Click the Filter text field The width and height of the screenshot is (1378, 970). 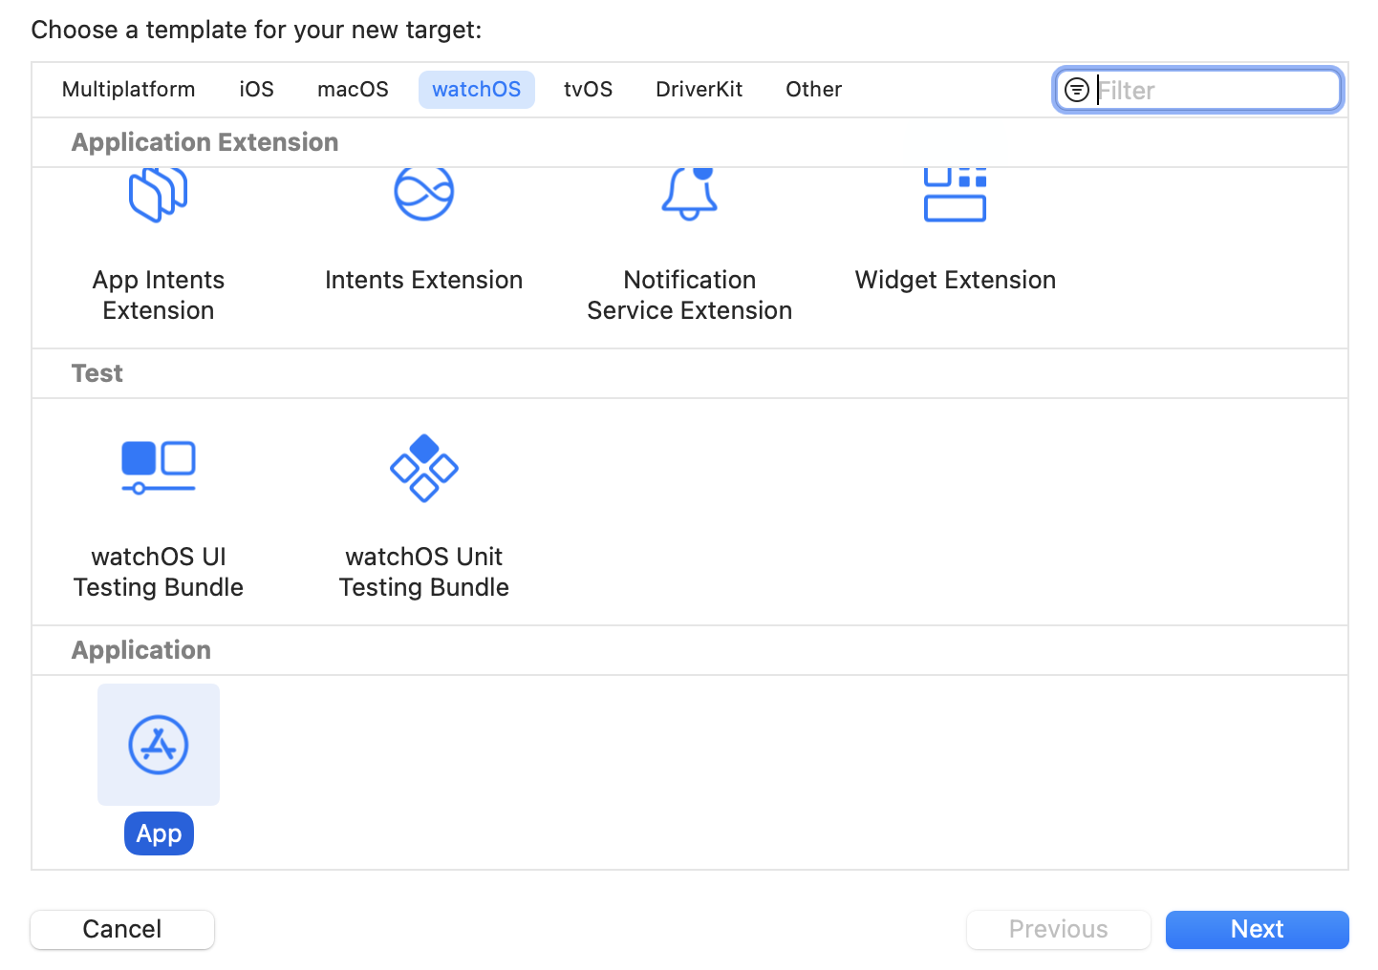point(1214,90)
